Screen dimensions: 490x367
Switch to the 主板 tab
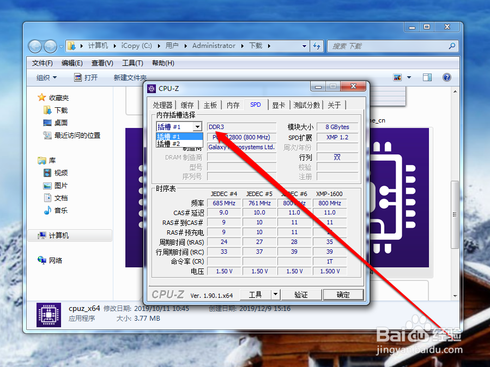click(210, 105)
